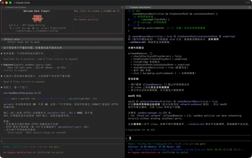Click the circular options icon in left pane tab bar

click(122, 7)
